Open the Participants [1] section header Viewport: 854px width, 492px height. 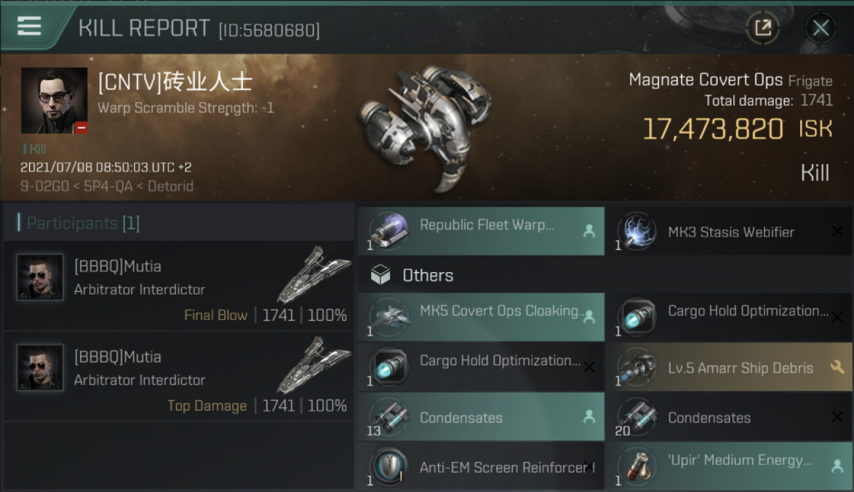pos(83,223)
